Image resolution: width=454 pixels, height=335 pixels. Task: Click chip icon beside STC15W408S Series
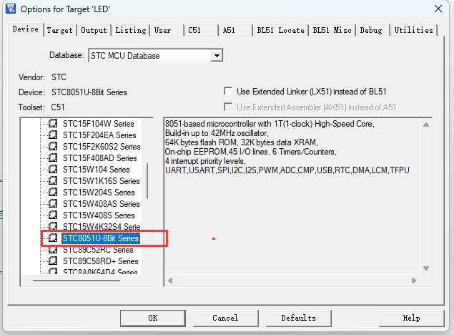(53, 215)
